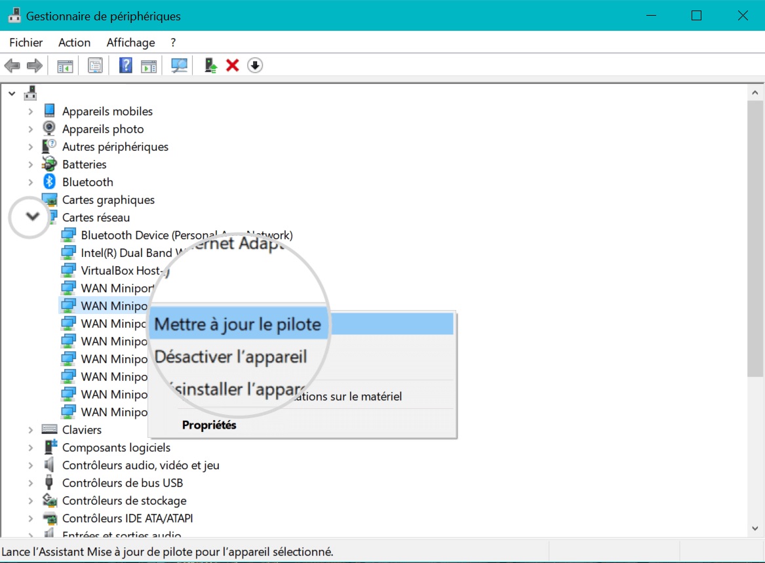Viewport: 765px width, 563px height.
Task: Expand Appareils photo category
Action: 30,129
